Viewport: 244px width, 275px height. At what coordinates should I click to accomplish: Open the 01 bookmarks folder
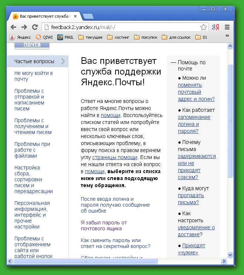(201, 37)
